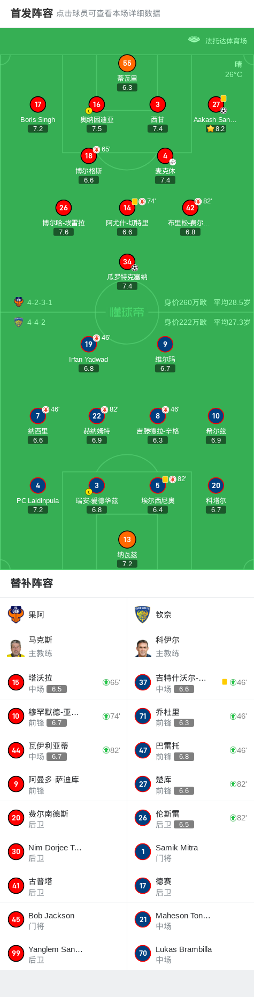
Task: Open the 果阿 team crest in substitutes
Action: point(16,614)
